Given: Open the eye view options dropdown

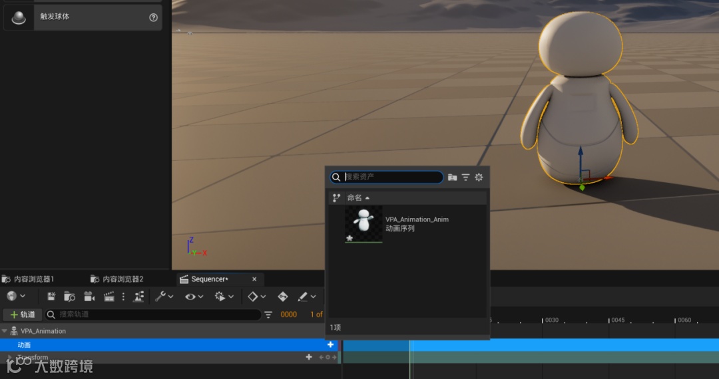Looking at the screenshot, I should 194,297.
